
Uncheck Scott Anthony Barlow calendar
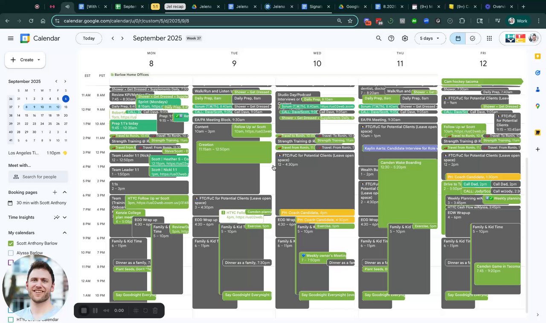[x=11, y=243]
